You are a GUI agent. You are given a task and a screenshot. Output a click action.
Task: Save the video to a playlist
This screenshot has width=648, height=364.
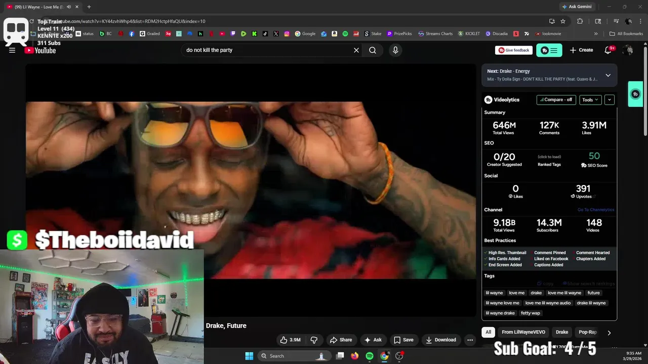[404, 340]
